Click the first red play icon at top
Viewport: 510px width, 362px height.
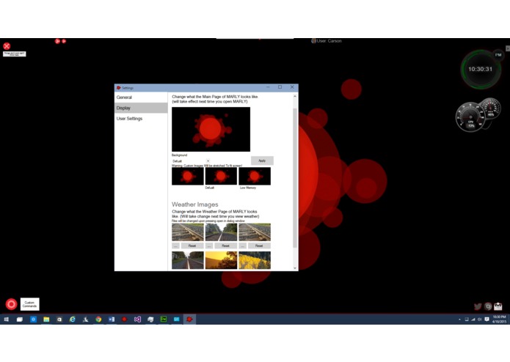point(57,41)
